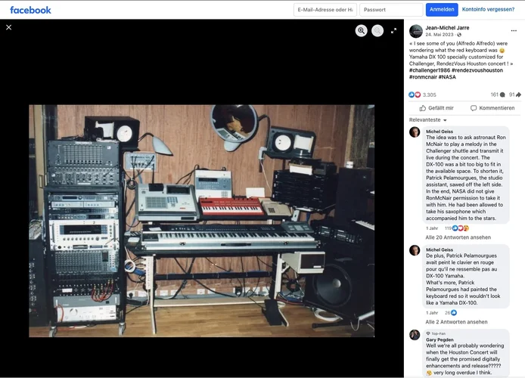The width and height of the screenshot is (525, 378).
Task: Open the #challenger1986 hashtag
Action: coord(430,70)
